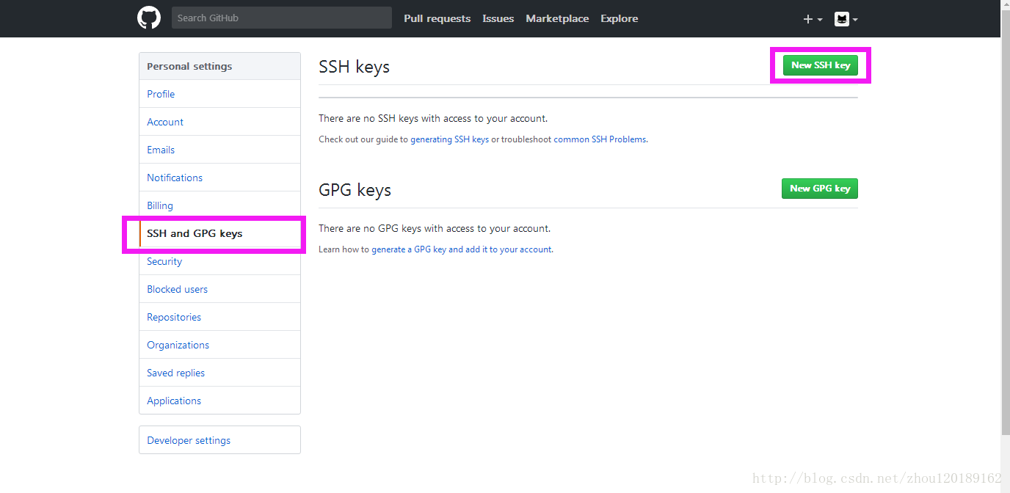
Task: Open Organizations settings
Action: click(219, 345)
